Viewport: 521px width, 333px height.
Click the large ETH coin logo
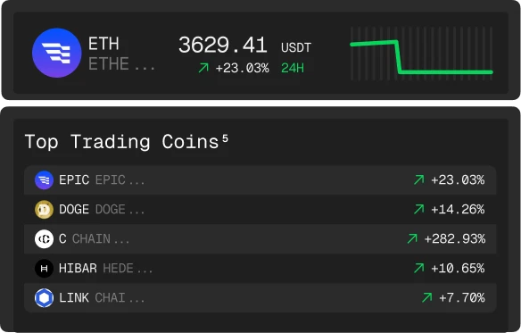click(57, 53)
